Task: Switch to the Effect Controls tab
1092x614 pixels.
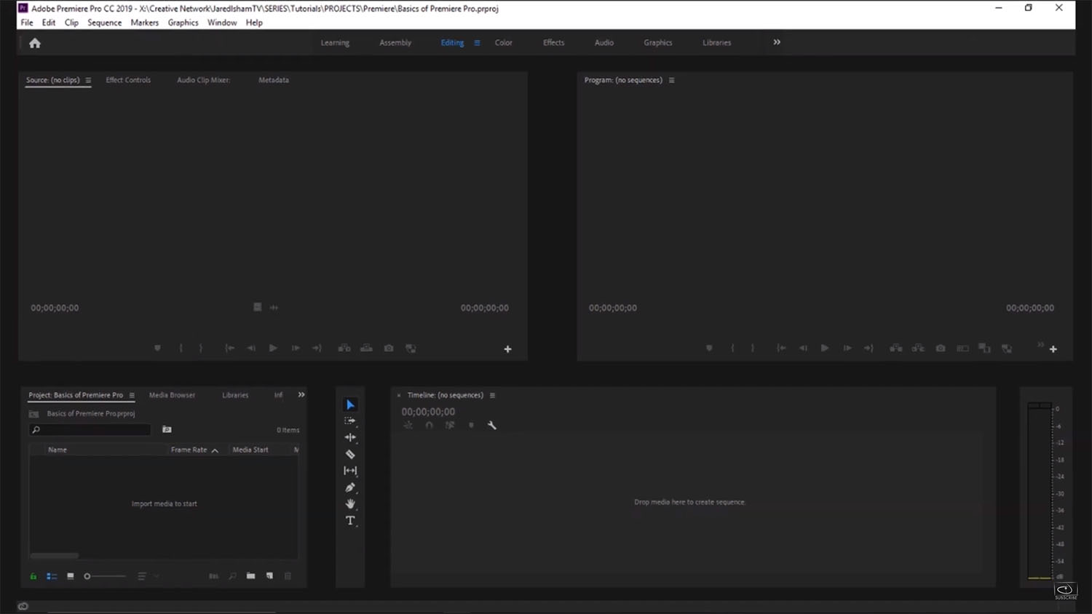Action: (128, 80)
